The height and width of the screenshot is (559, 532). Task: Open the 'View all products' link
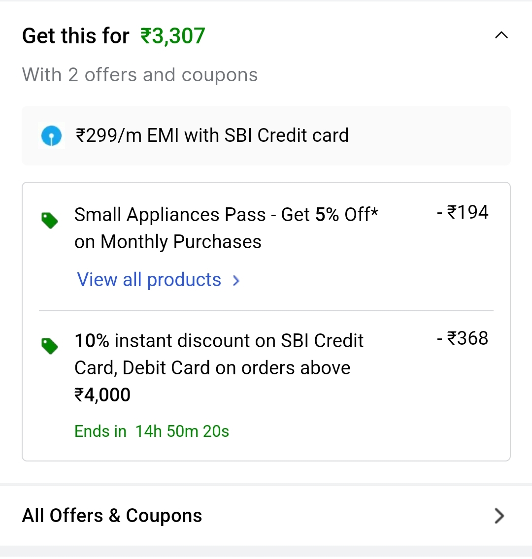pos(149,280)
